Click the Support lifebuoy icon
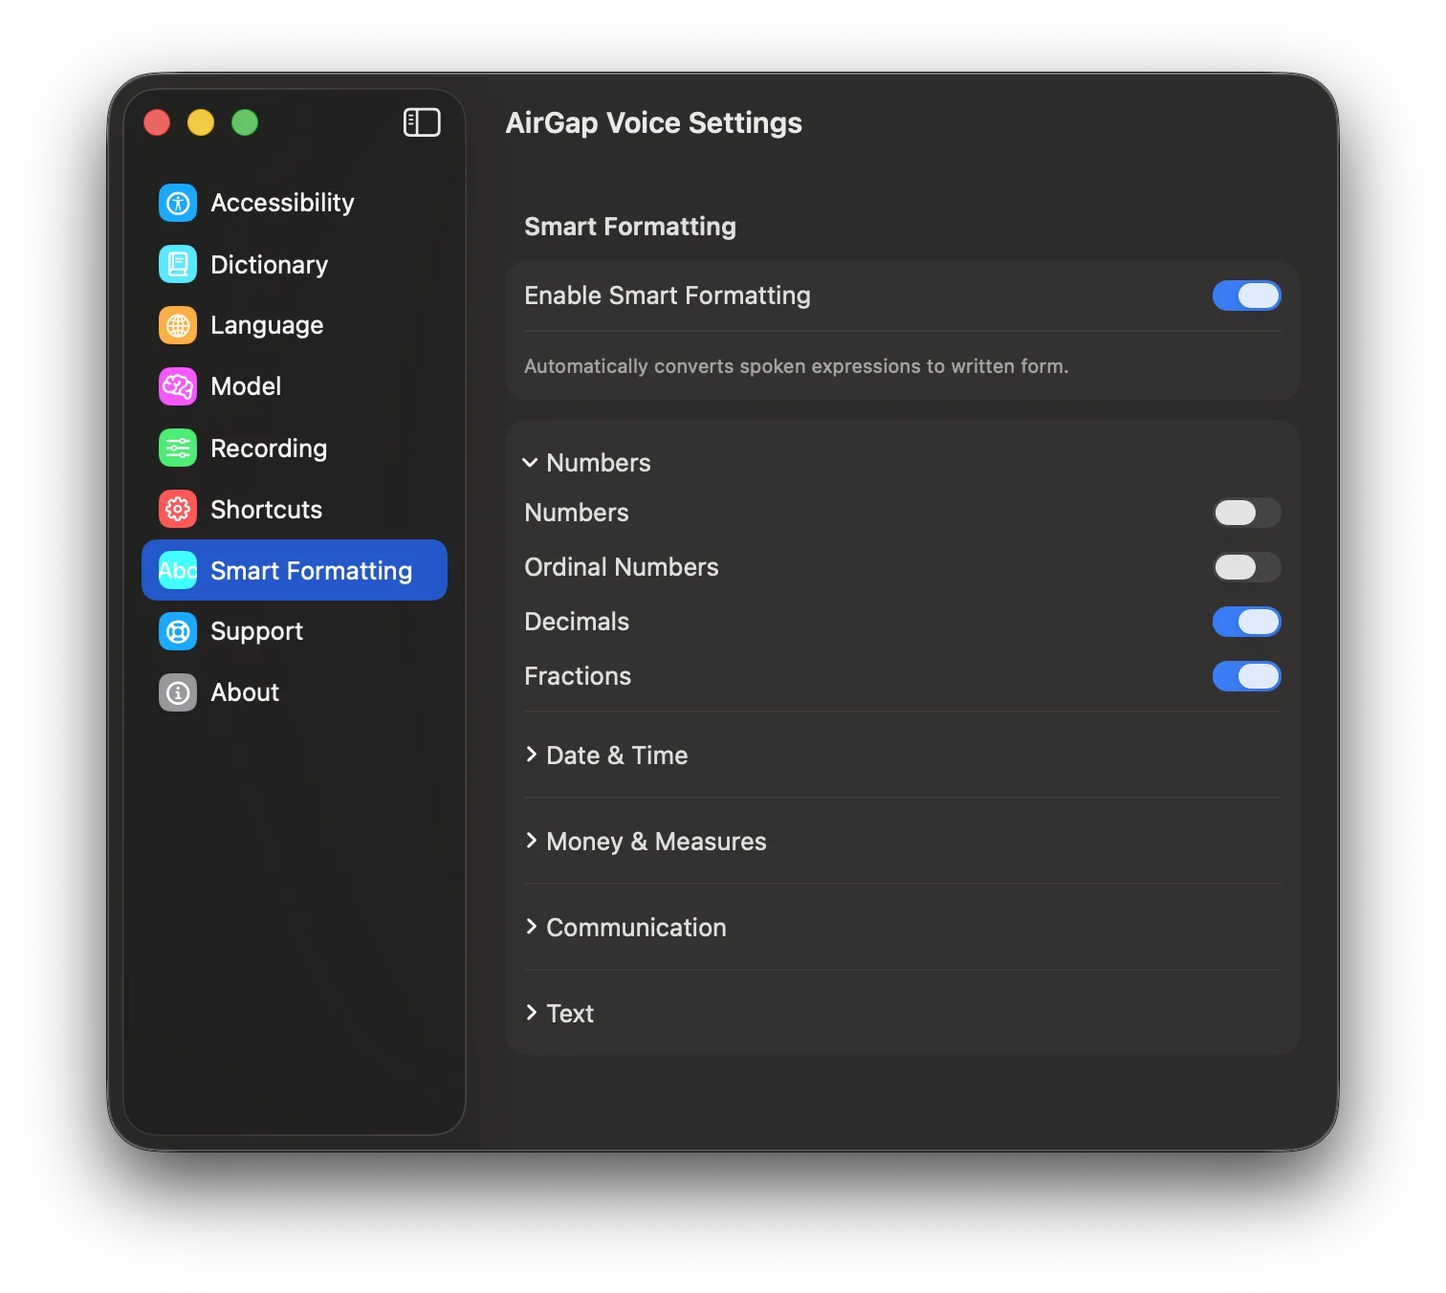Screen dimensions: 1446x1293 pyautogui.click(x=178, y=631)
